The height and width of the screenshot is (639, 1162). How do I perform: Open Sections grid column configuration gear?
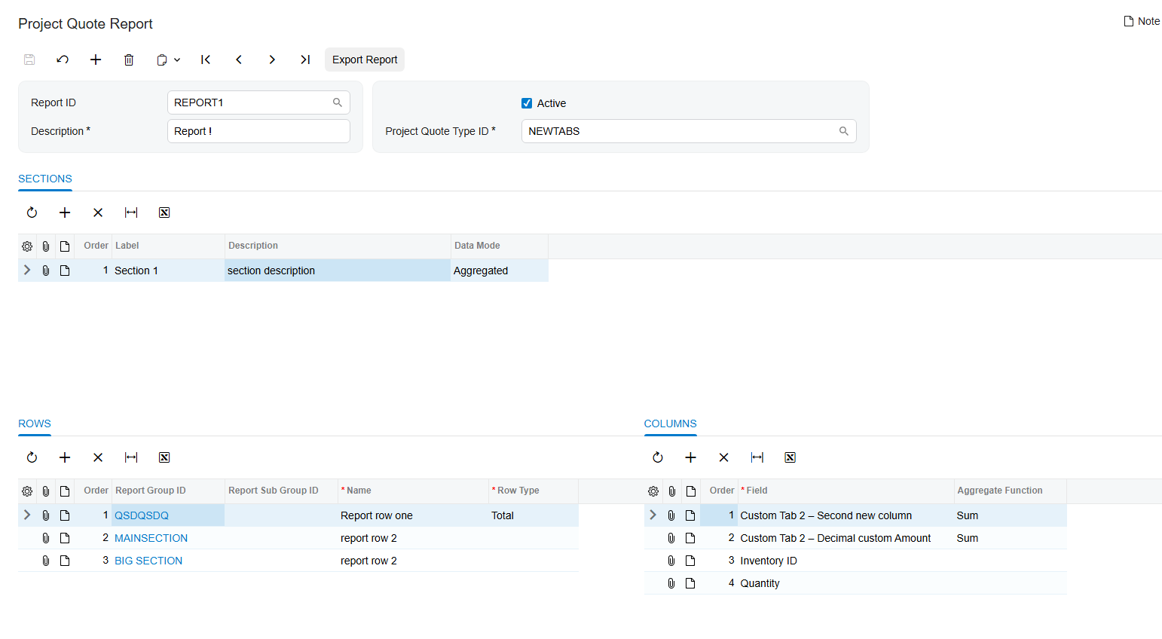click(x=27, y=246)
